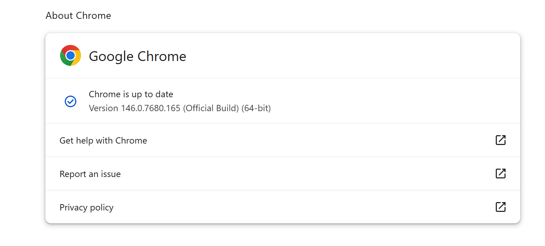Click the word Version in status line
The image size is (545, 246).
point(104,108)
